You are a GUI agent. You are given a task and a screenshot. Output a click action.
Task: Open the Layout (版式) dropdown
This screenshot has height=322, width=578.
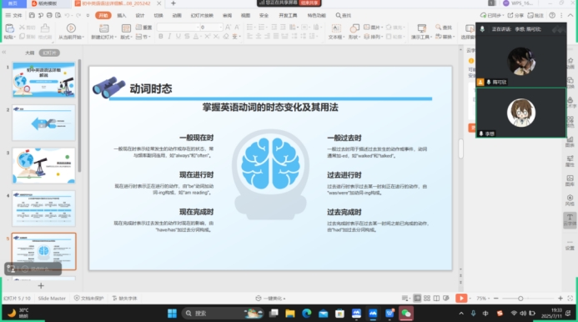[x=126, y=38]
